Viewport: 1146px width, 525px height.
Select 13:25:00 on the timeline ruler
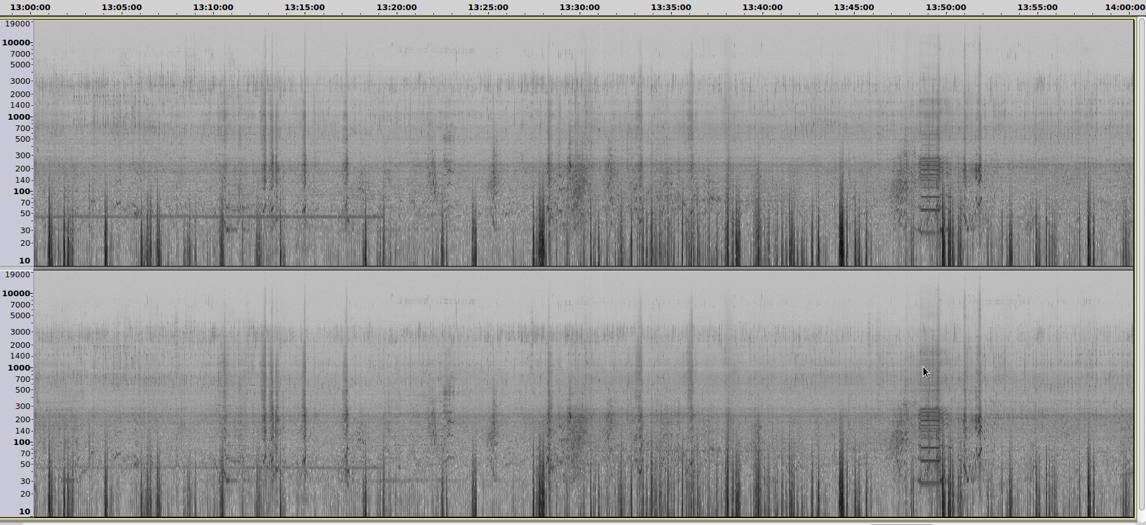488,8
